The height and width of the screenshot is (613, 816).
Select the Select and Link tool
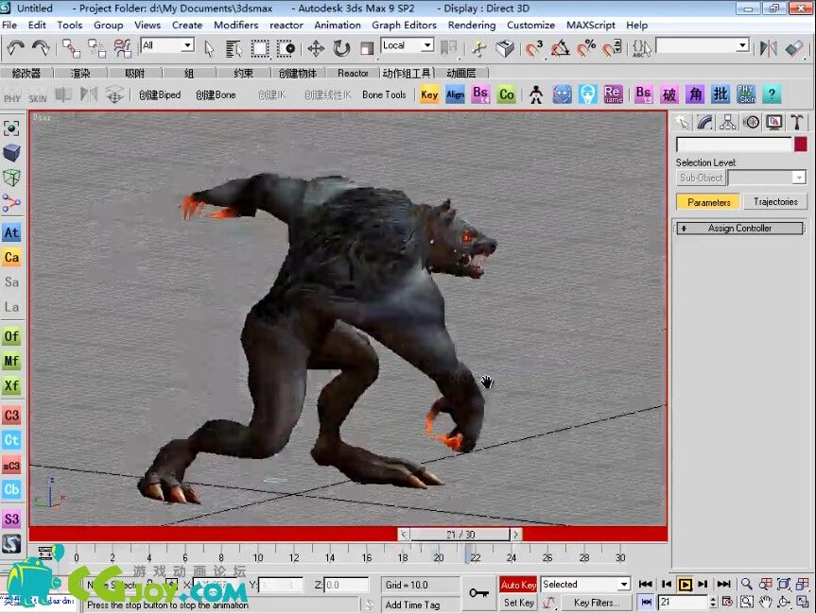tap(71, 48)
